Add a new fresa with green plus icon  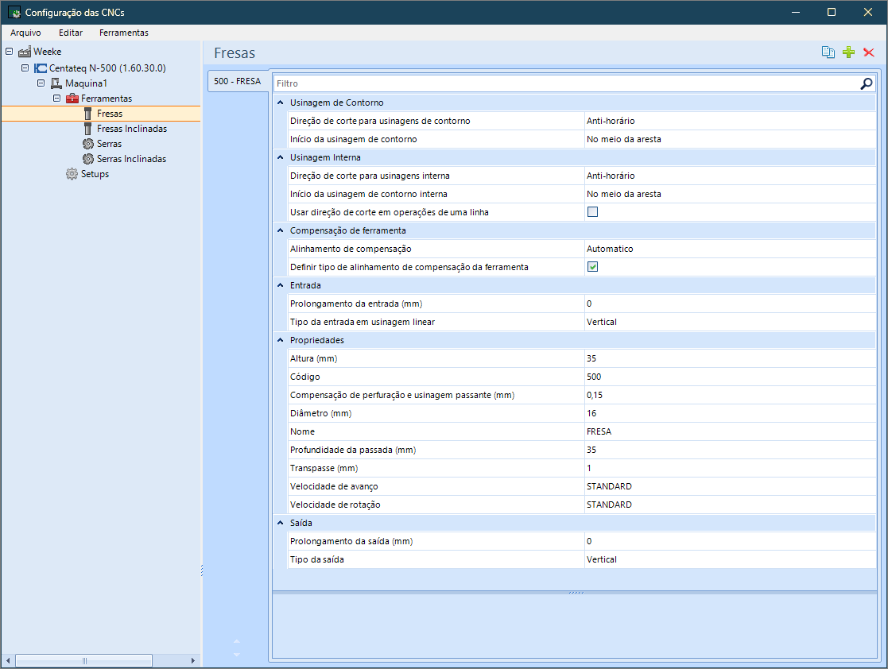click(848, 52)
